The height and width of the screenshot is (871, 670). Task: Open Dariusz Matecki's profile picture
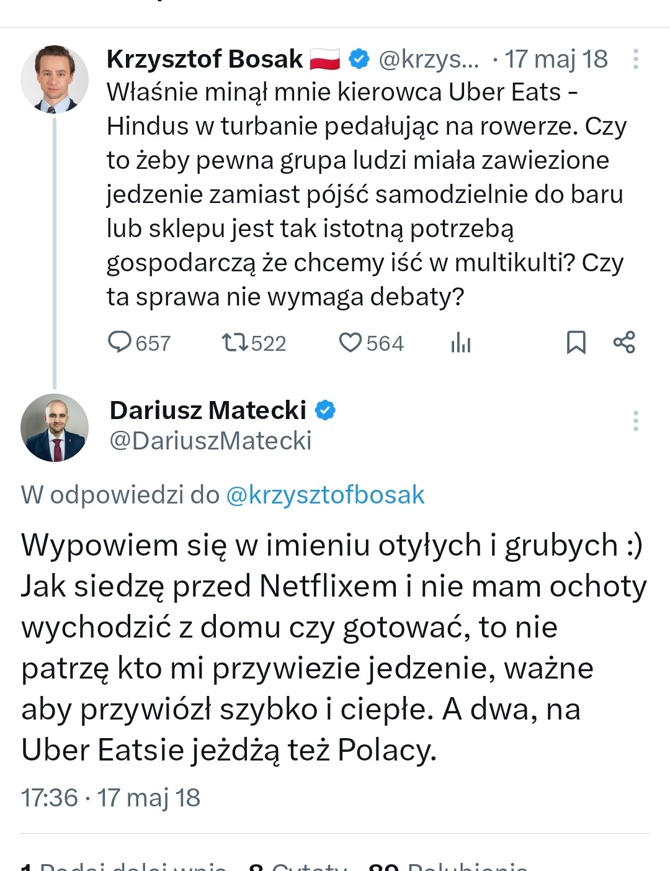(x=55, y=428)
